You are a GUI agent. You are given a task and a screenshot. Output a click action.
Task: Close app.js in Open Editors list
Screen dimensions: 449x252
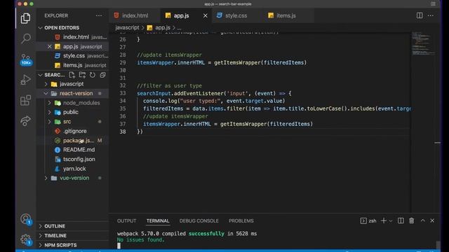[50, 46]
